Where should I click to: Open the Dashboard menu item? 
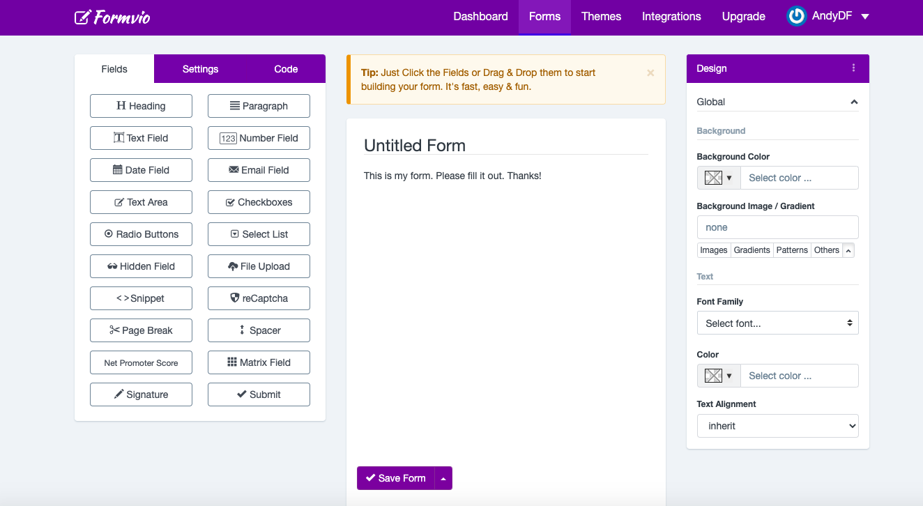tap(480, 16)
